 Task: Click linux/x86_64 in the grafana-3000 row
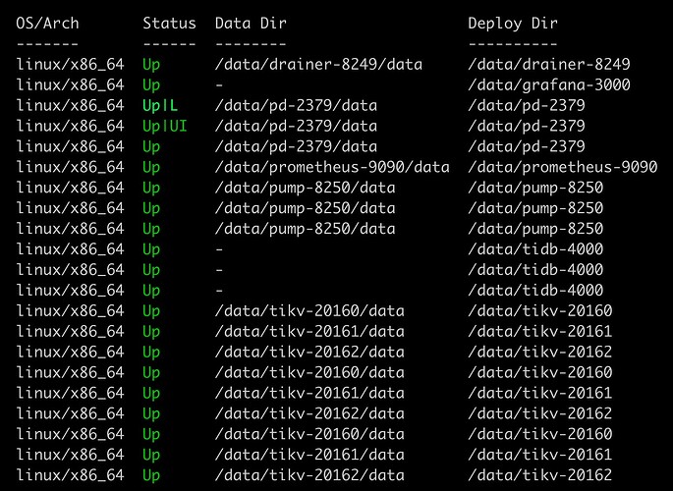[x=70, y=84]
